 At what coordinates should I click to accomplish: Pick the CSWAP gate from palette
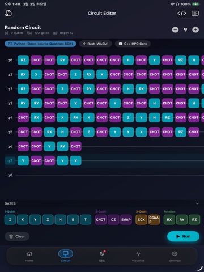154,220
